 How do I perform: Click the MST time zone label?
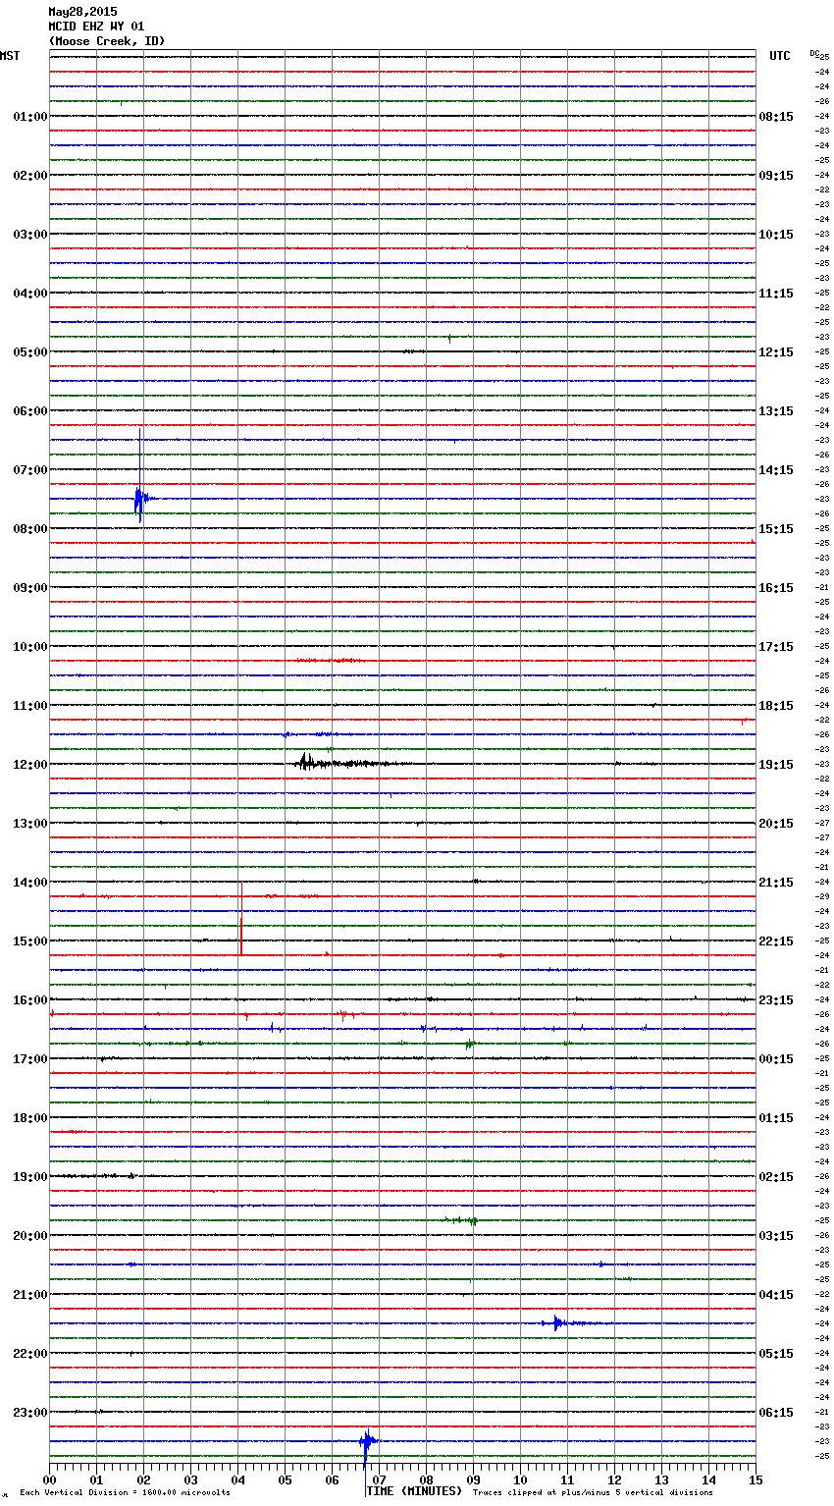[x=10, y=56]
